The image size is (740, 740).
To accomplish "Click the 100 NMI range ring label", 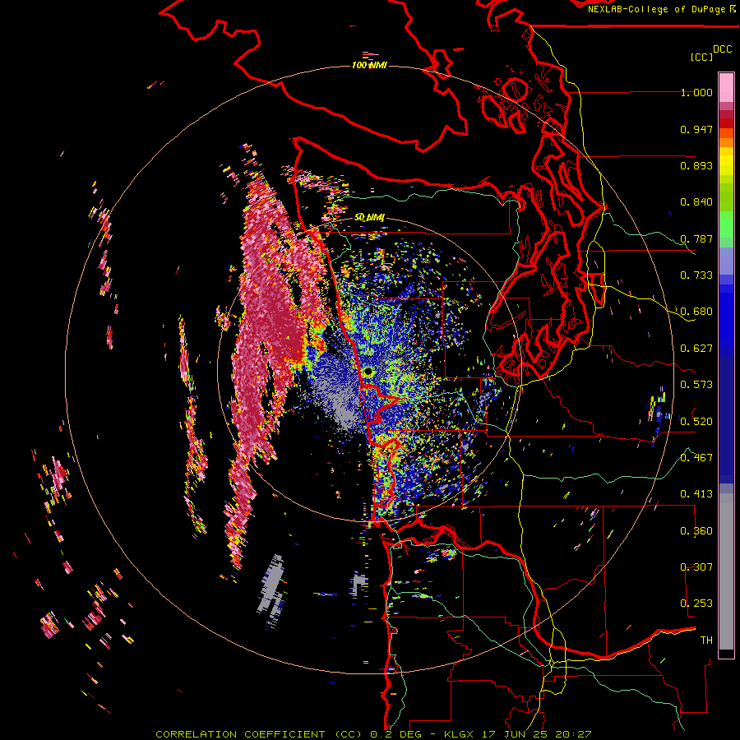I will click(x=369, y=65).
